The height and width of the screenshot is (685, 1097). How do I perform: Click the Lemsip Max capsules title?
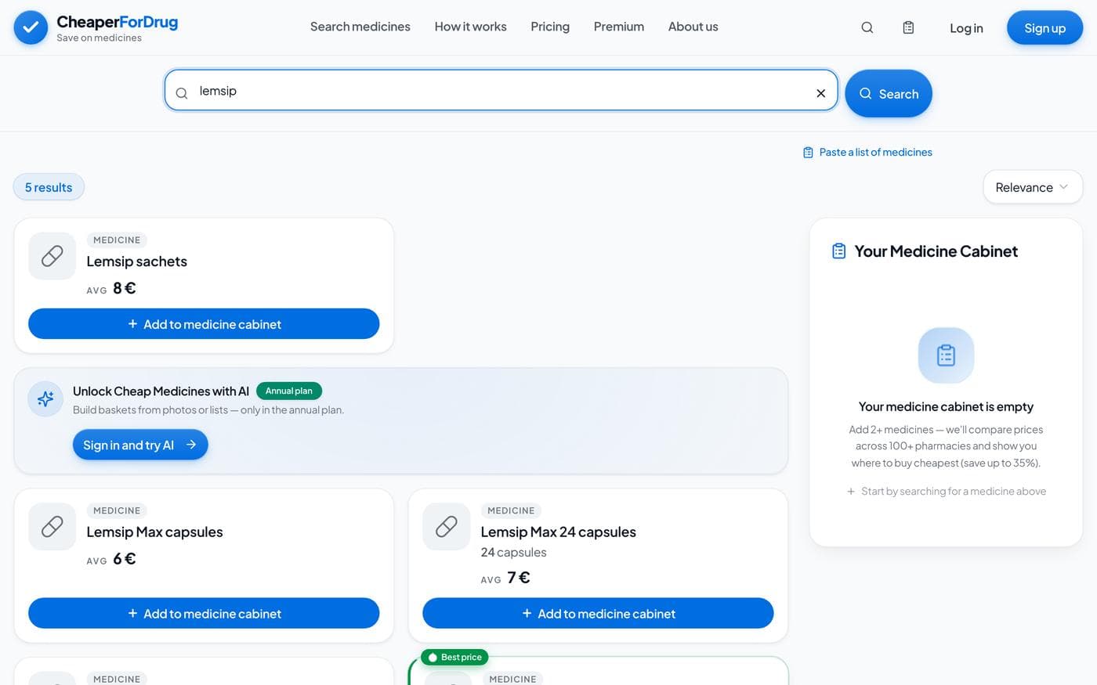tap(155, 532)
